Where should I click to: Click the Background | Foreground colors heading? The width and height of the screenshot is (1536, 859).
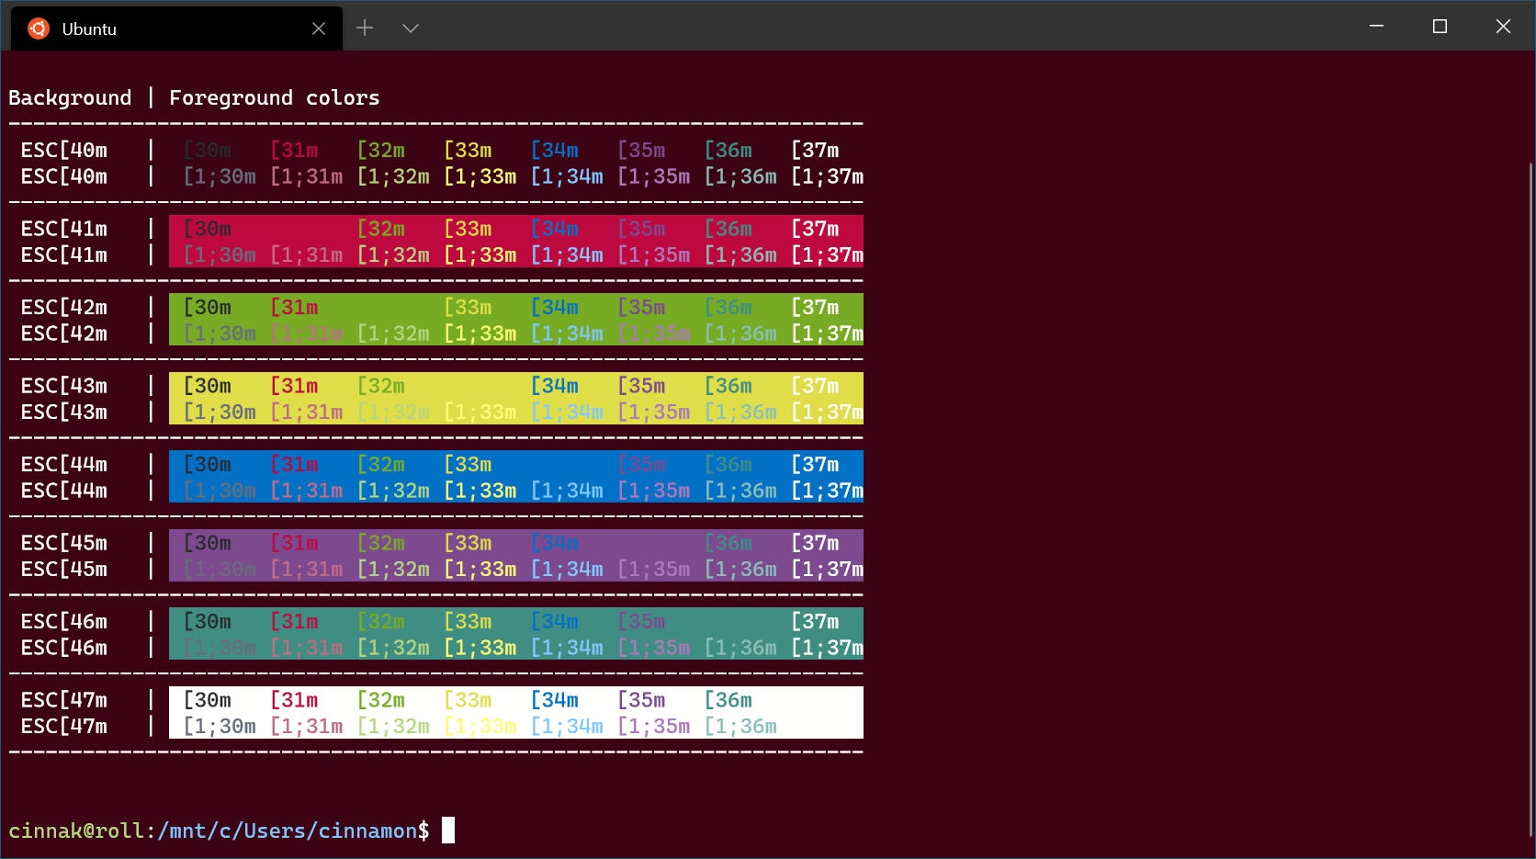[x=194, y=97]
